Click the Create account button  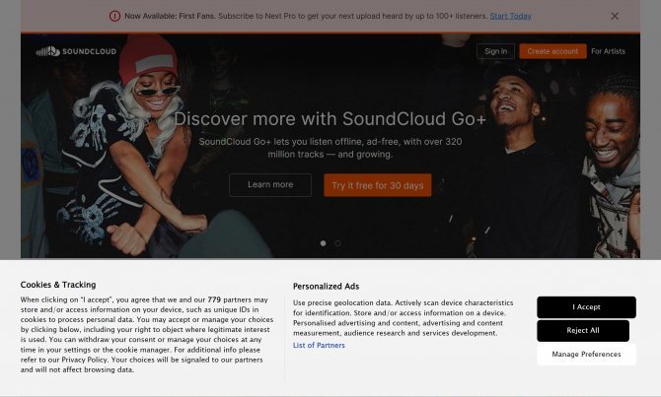pos(552,51)
